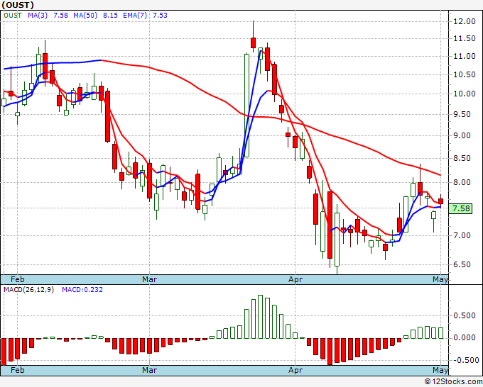Click the green OUST legend label
This screenshot has height=387, width=483.
coord(13,16)
